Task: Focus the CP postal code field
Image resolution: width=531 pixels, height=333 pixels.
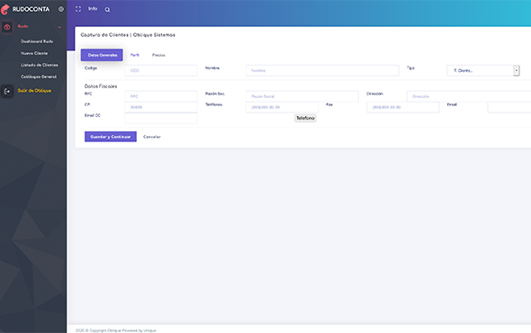Action: tap(161, 107)
